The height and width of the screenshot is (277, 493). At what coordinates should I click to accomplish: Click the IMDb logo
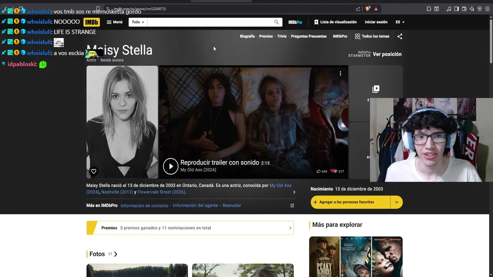[92, 22]
